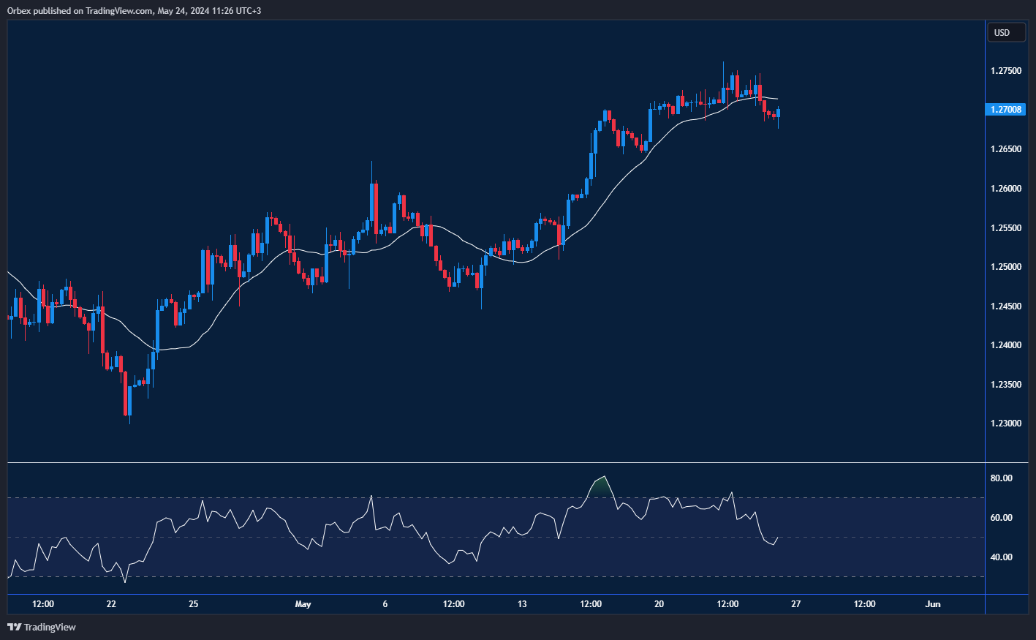Click the 80.00 RSI scale label
Image resolution: width=1036 pixels, height=640 pixels.
(x=1001, y=478)
